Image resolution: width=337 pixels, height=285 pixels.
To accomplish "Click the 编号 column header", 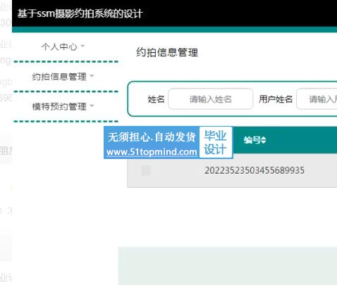I will [252, 140].
